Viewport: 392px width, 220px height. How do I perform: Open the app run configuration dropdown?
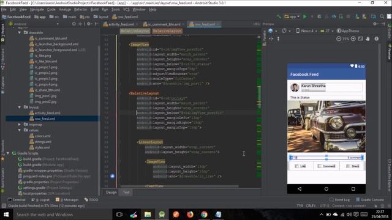(292, 16)
